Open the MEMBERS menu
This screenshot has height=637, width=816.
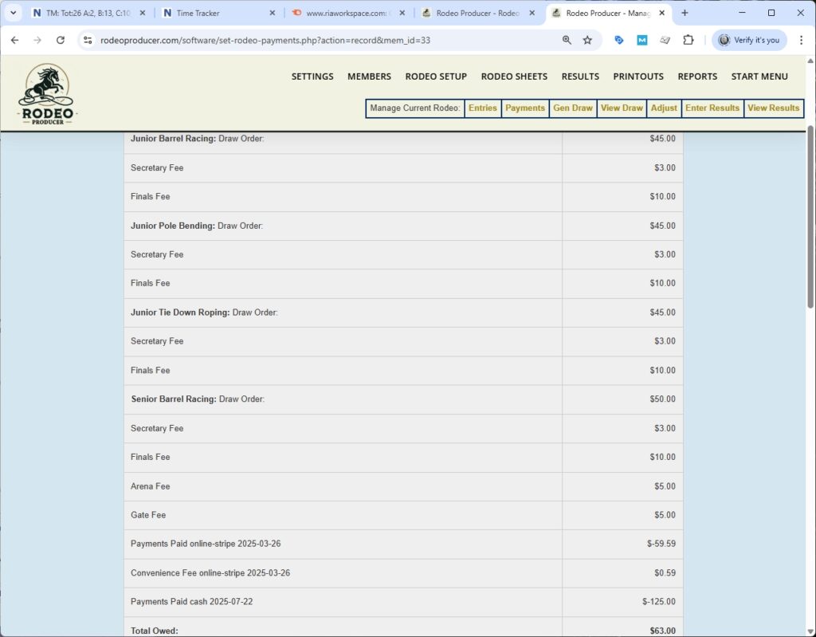point(369,77)
